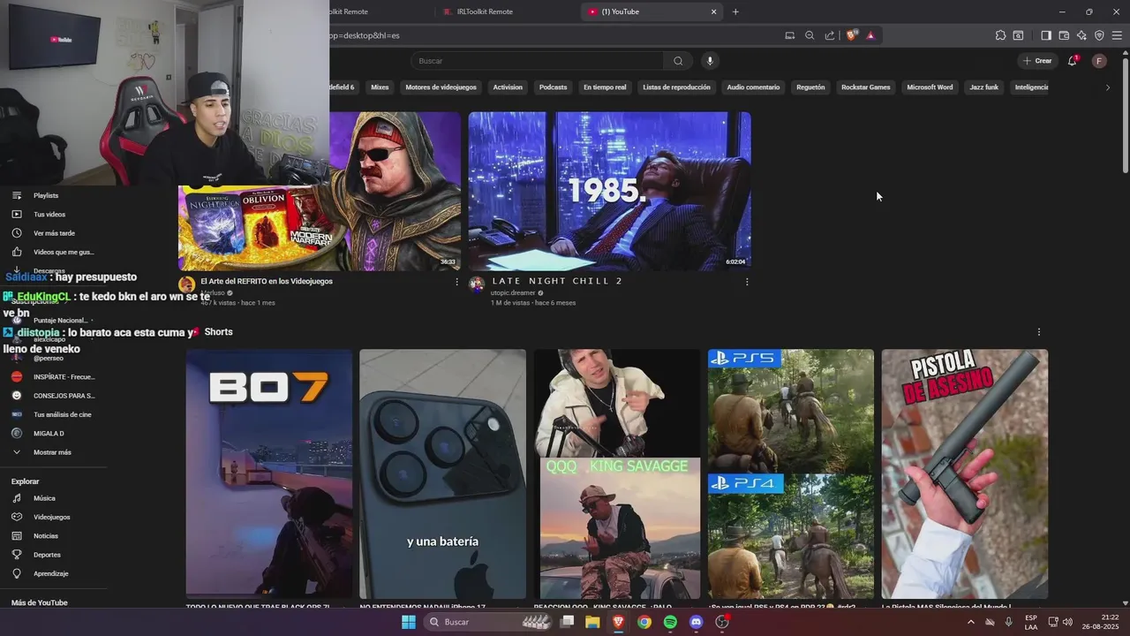Select the En tiempo real chip
Viewport: 1130px width, 636px height.
pyautogui.click(x=605, y=87)
